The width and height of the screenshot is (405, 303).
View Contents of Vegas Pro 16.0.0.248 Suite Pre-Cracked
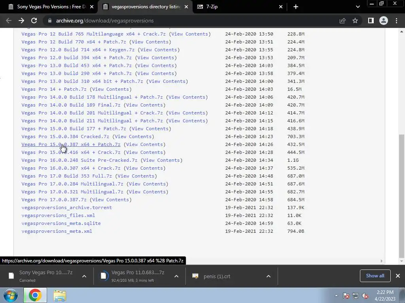(x=161, y=160)
